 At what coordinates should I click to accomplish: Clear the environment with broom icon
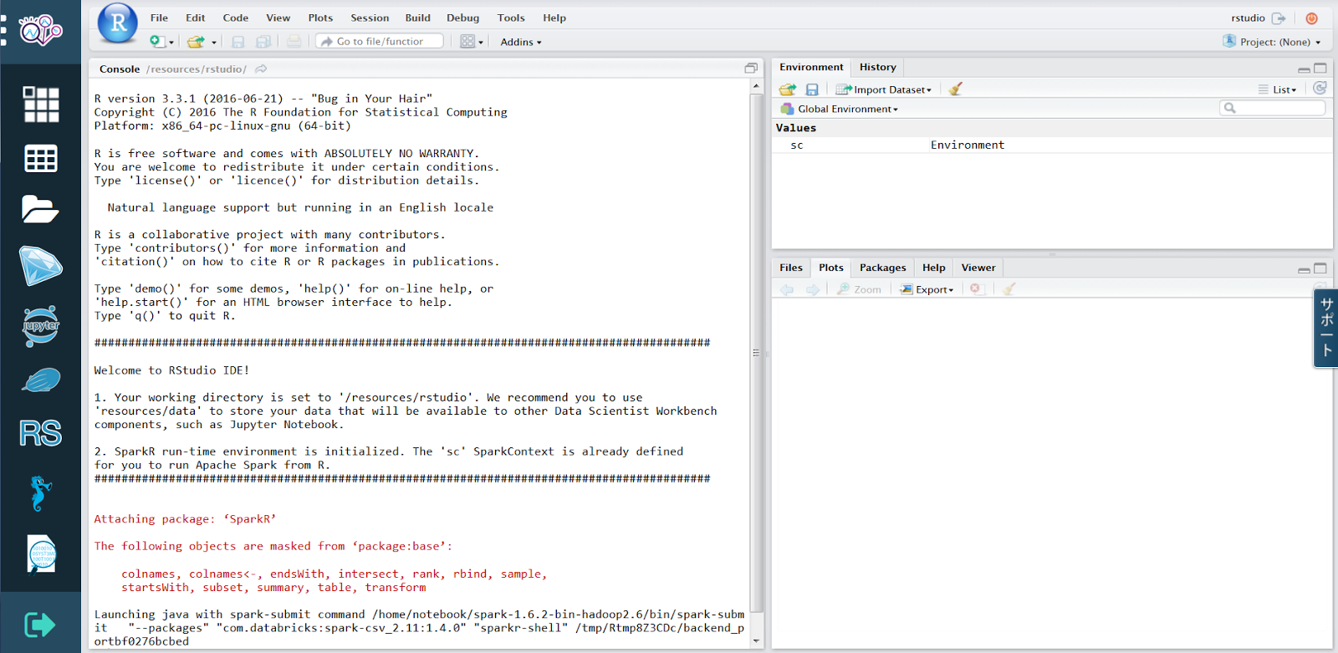click(x=956, y=89)
